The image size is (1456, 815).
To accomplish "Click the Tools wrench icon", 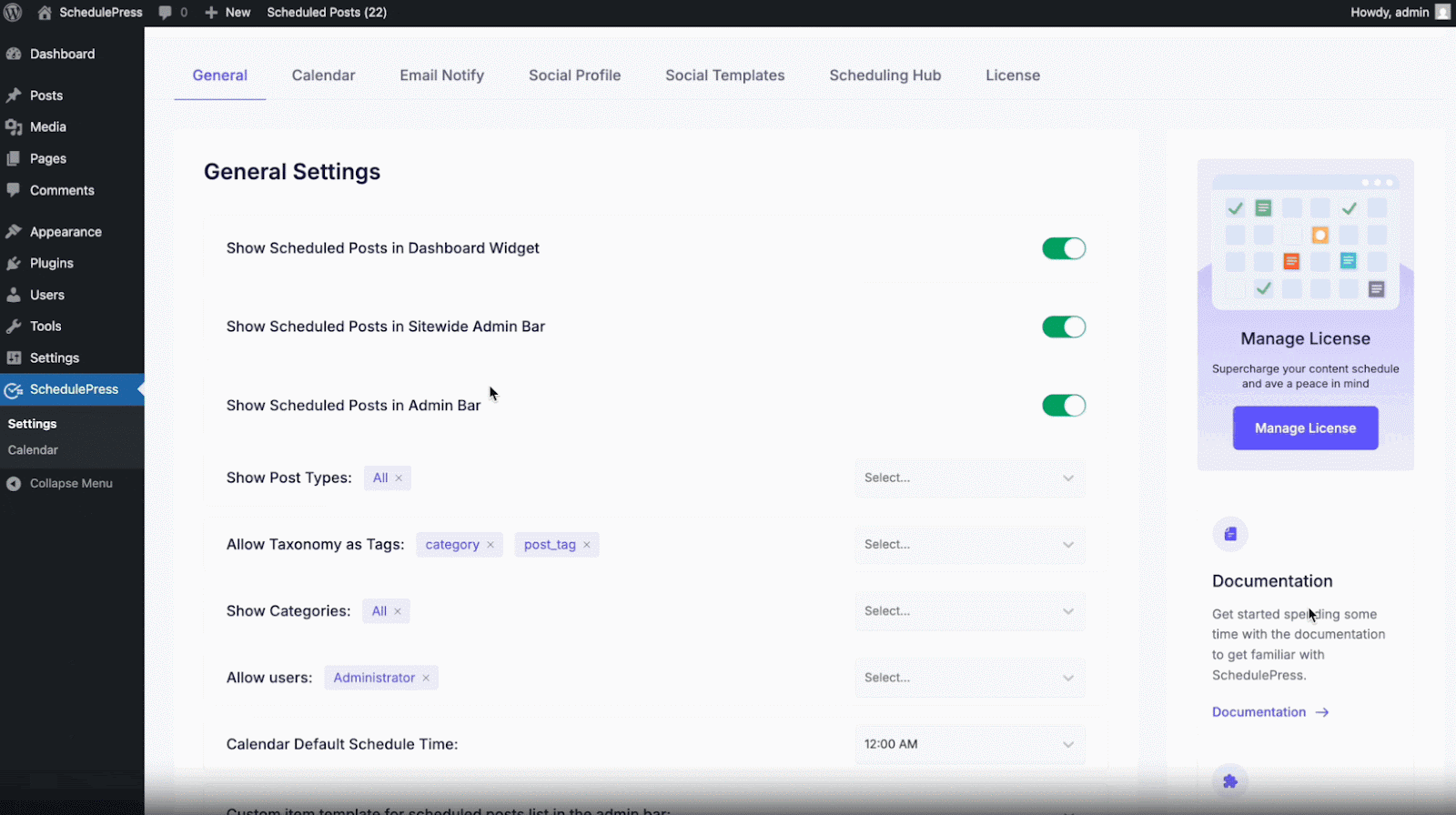I will pos(14,326).
